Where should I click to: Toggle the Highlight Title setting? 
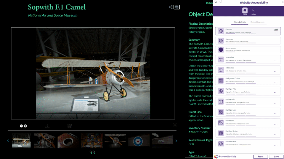pos(248,91)
